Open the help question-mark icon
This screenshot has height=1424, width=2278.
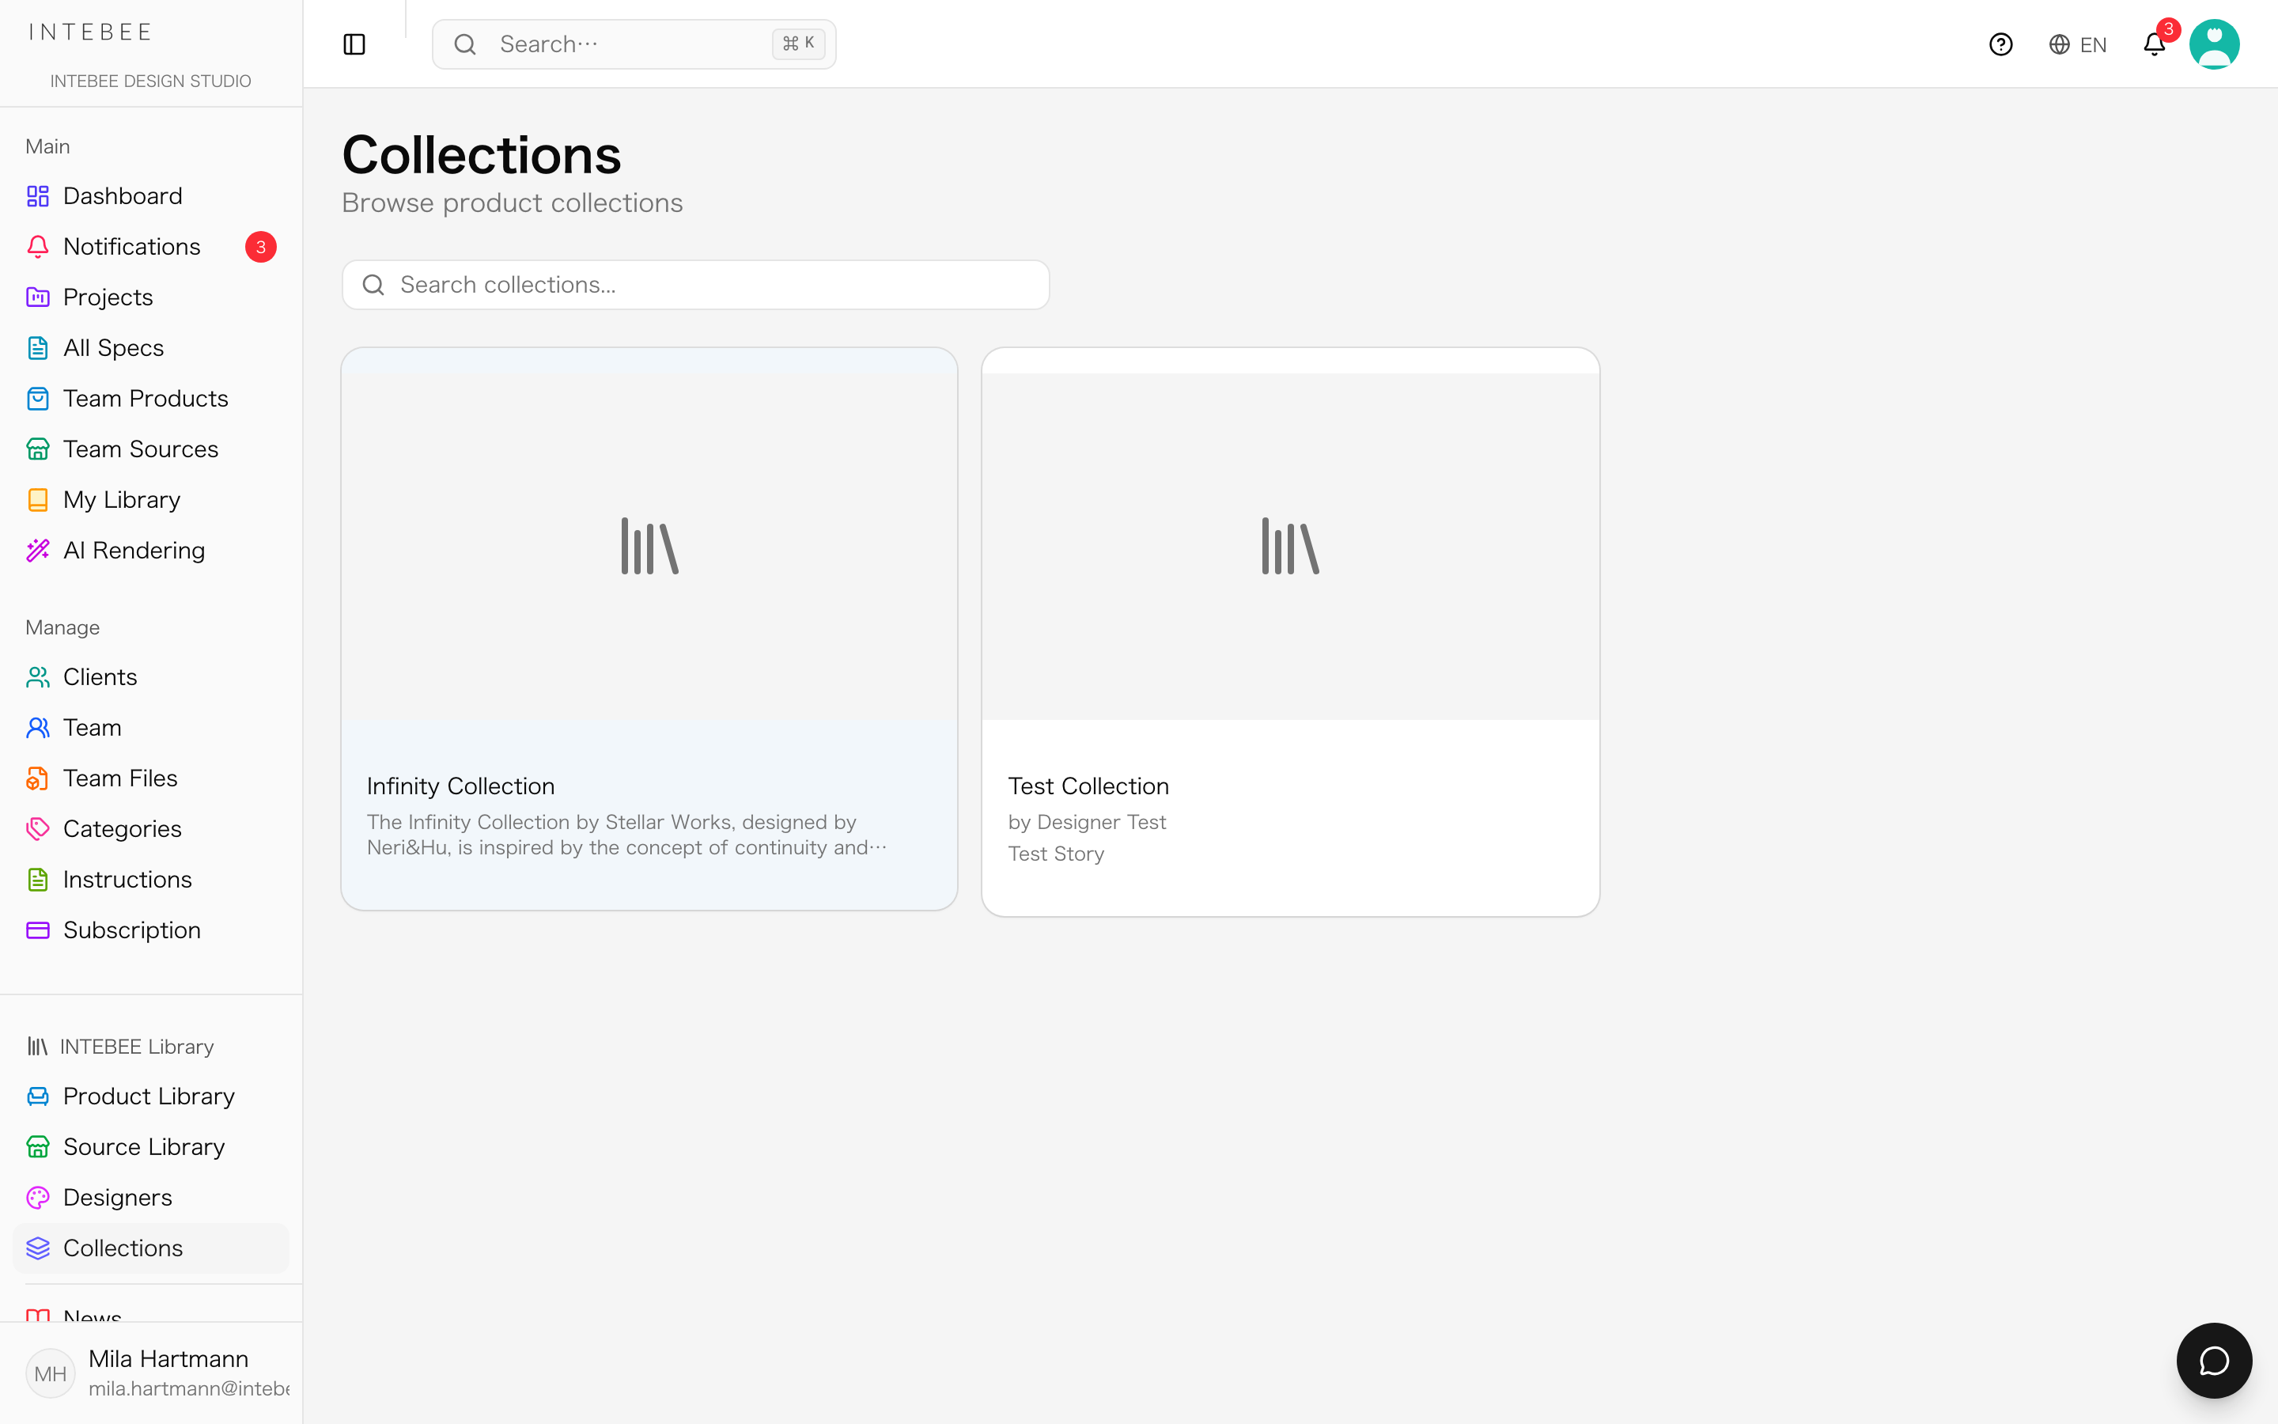pos(2000,44)
